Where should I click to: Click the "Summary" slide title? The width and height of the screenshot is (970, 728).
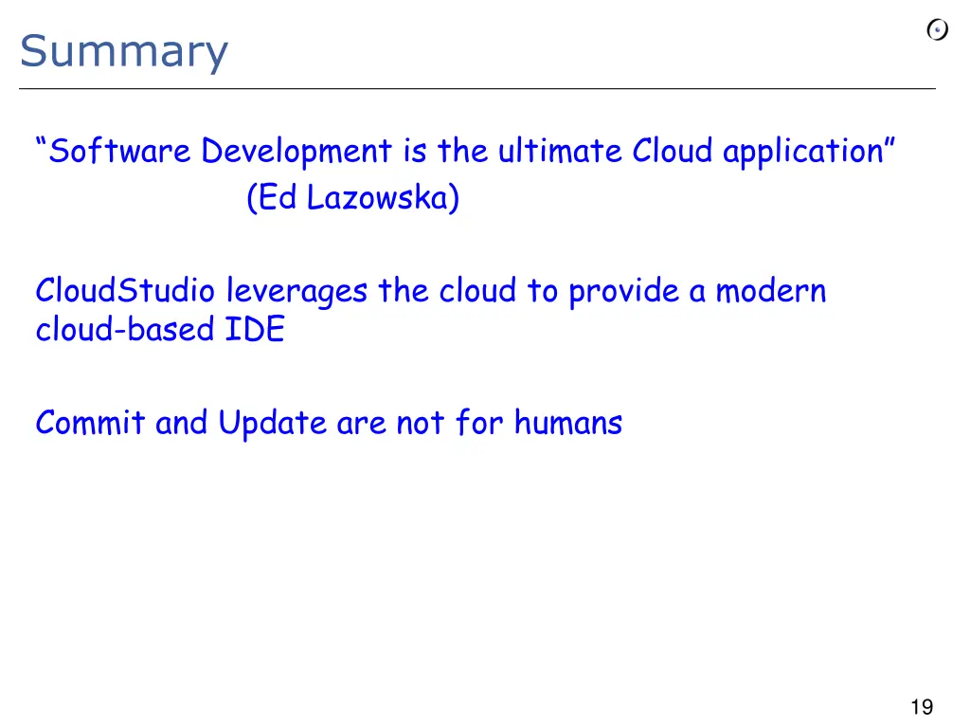click(124, 52)
